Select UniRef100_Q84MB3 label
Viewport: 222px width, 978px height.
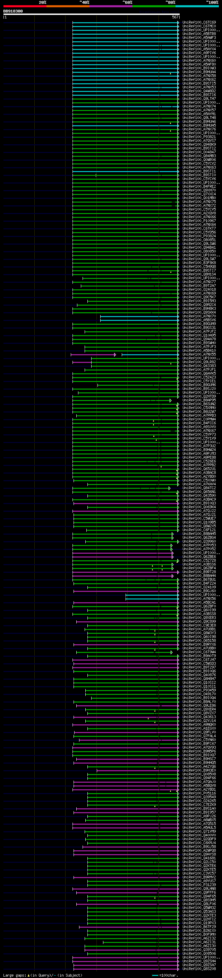[x=199, y=156]
